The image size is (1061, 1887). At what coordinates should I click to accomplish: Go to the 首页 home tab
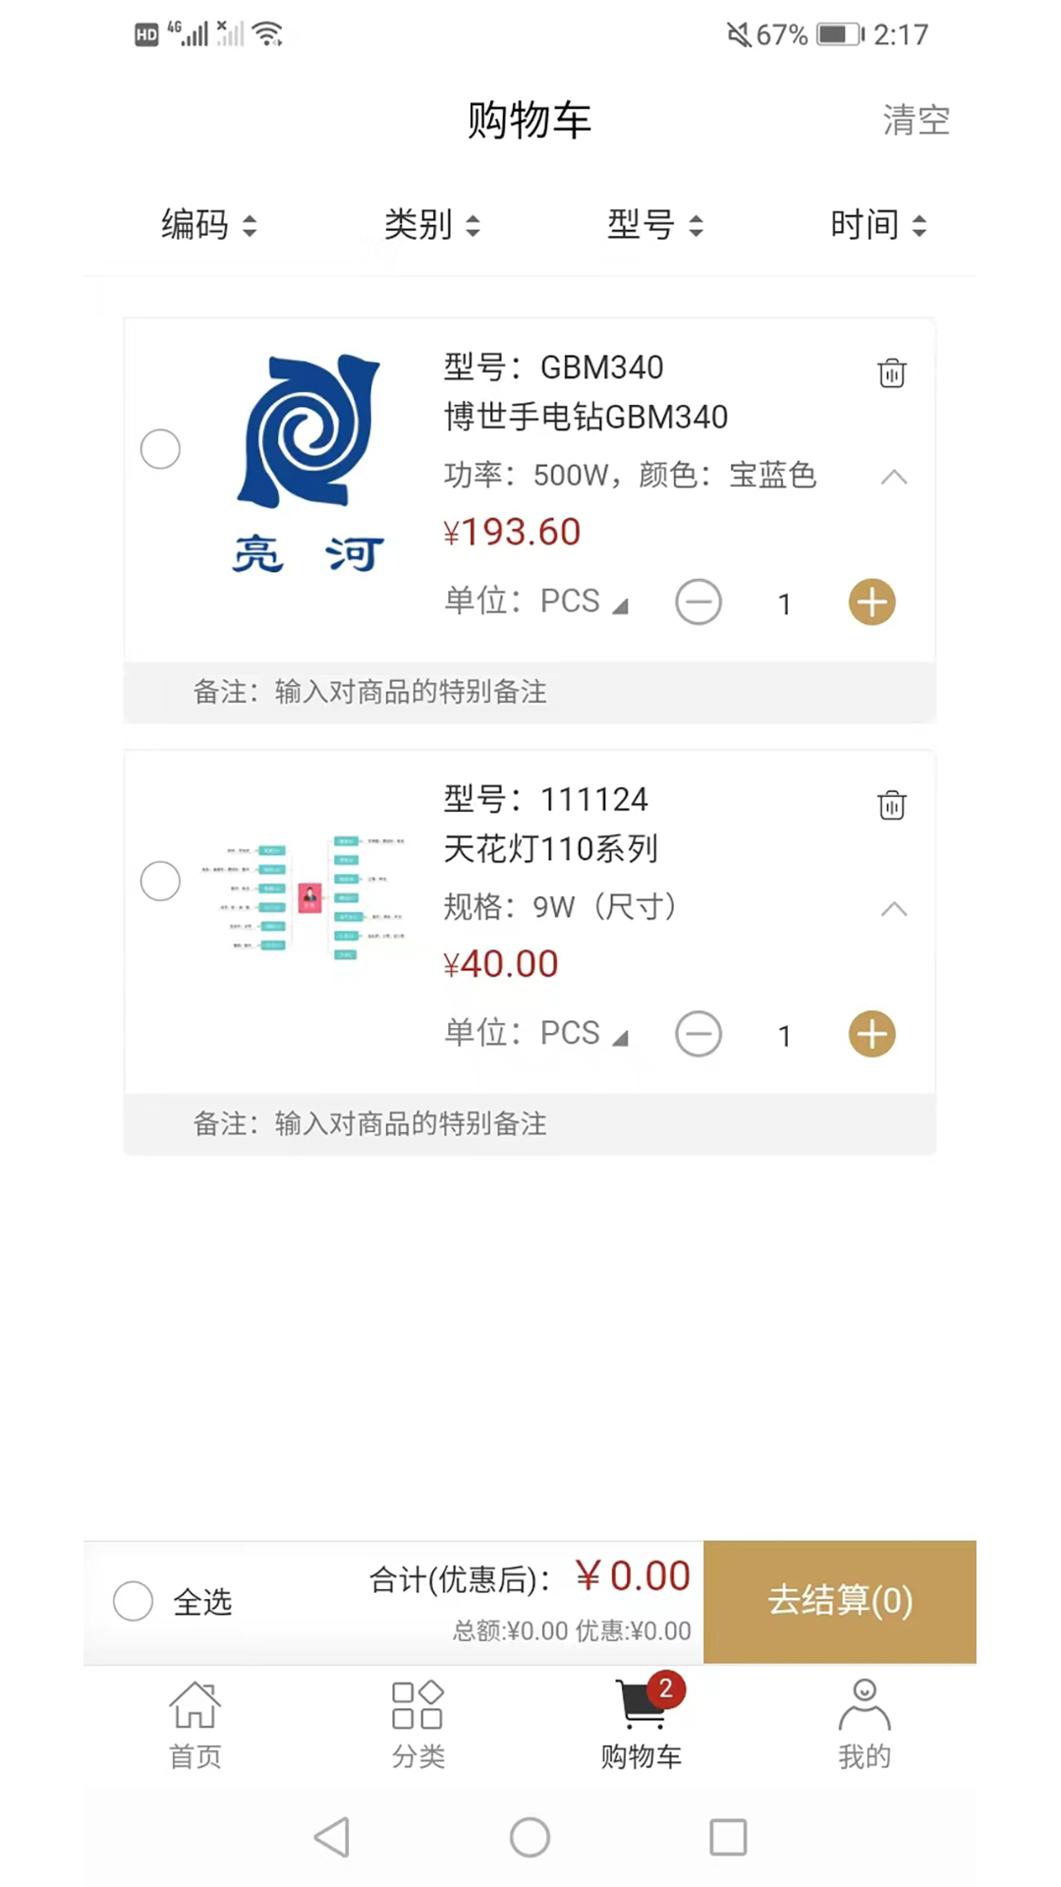click(195, 1723)
